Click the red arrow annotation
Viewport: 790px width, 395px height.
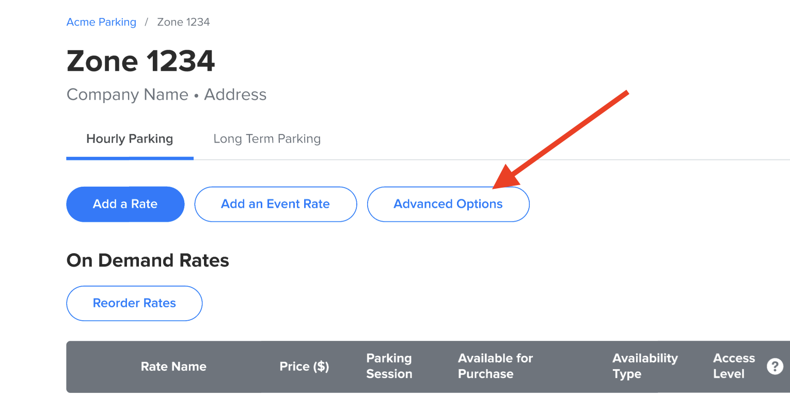[x=563, y=137]
